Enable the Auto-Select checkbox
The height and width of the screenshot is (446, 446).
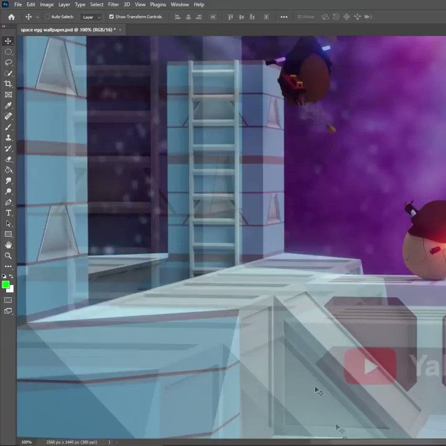pos(48,17)
